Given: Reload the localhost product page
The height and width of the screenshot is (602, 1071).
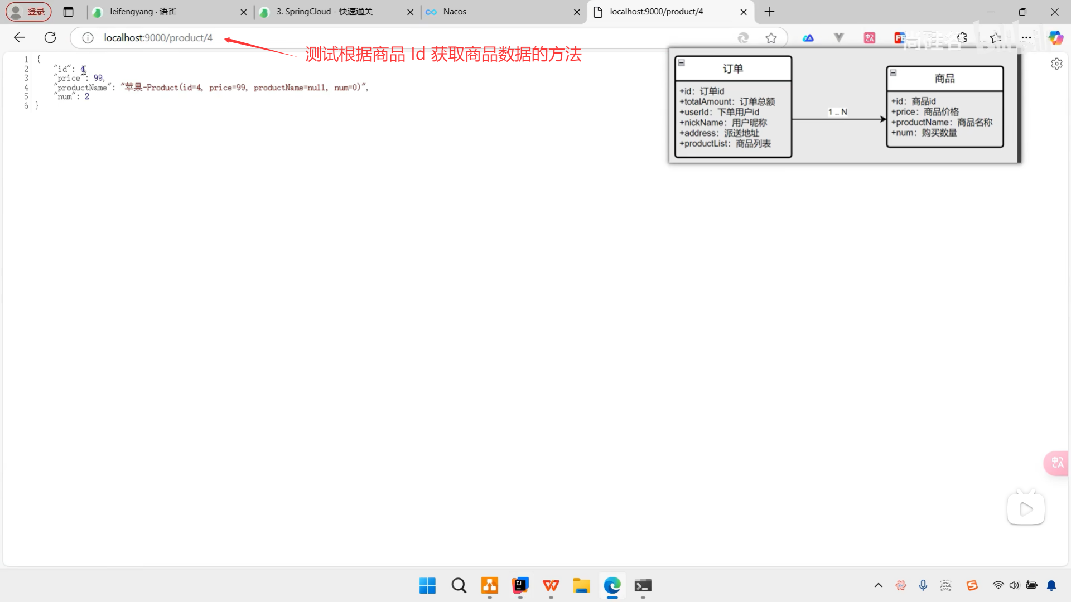Looking at the screenshot, I should pyautogui.click(x=50, y=37).
